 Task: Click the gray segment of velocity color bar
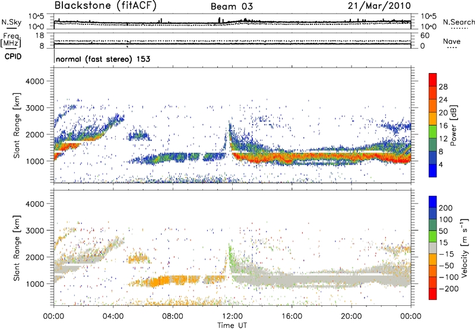coord(433,248)
